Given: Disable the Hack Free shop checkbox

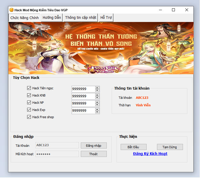Looking at the screenshot, I should click(x=29, y=117).
